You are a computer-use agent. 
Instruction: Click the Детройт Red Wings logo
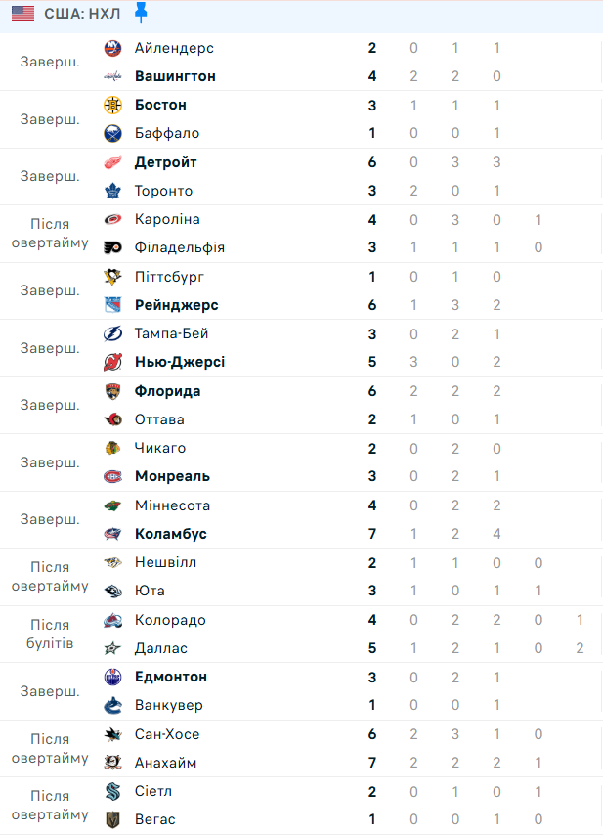(x=112, y=162)
